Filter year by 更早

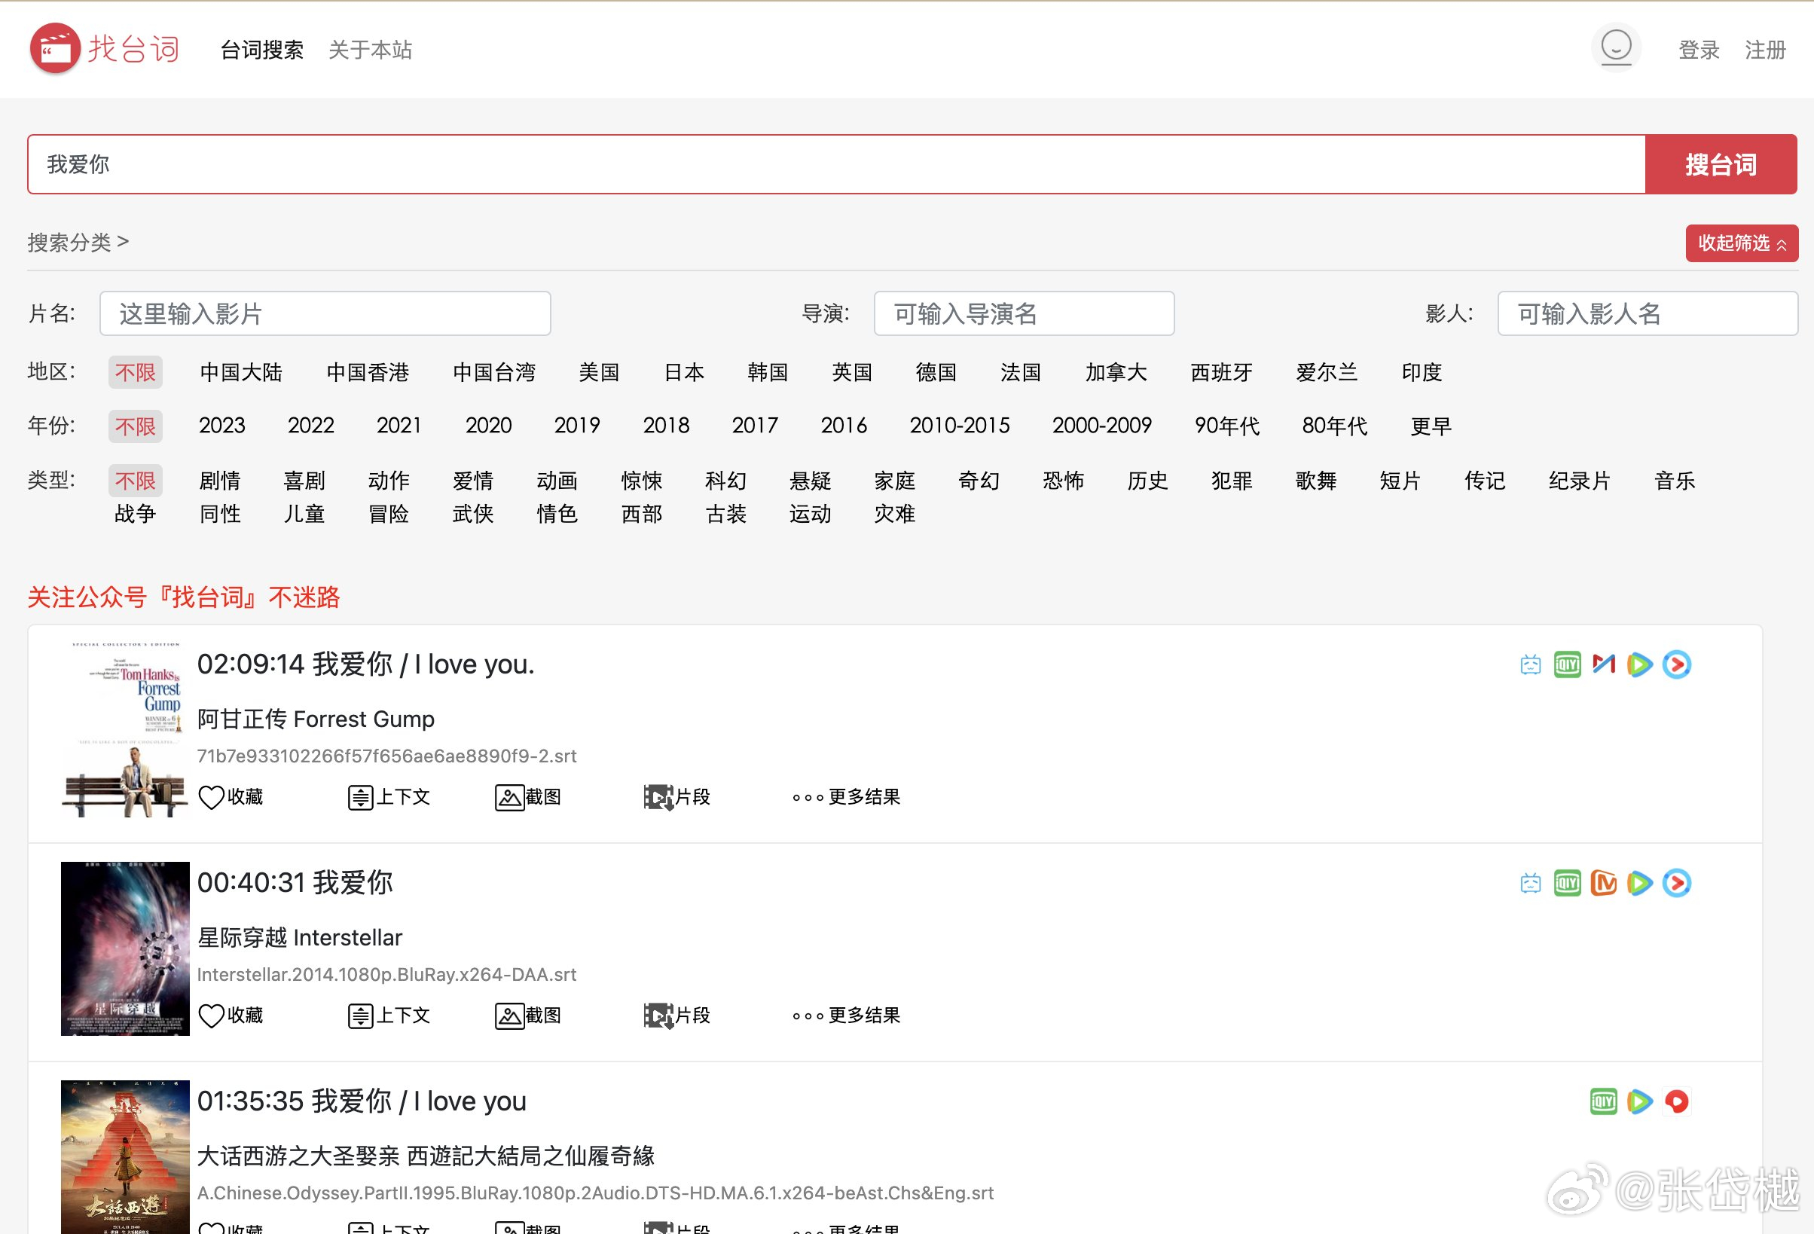coord(1431,426)
